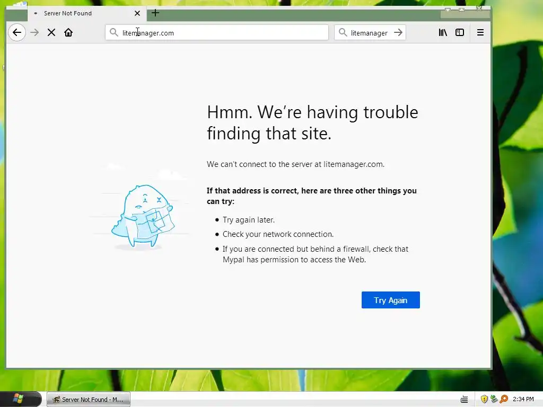Screen dimensions: 543x407
Task: Click the forward navigation arrow
Action: tap(34, 32)
